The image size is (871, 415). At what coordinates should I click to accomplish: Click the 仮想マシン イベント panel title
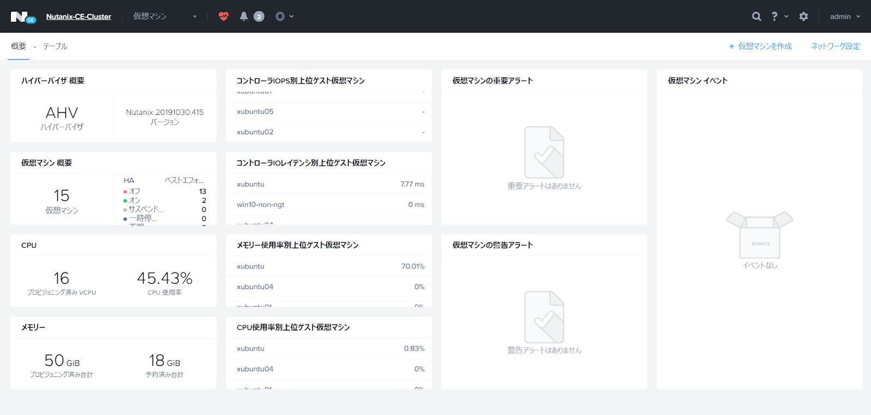tap(697, 81)
